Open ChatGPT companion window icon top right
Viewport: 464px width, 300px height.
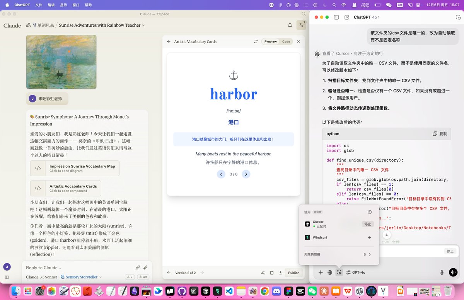click(458, 17)
